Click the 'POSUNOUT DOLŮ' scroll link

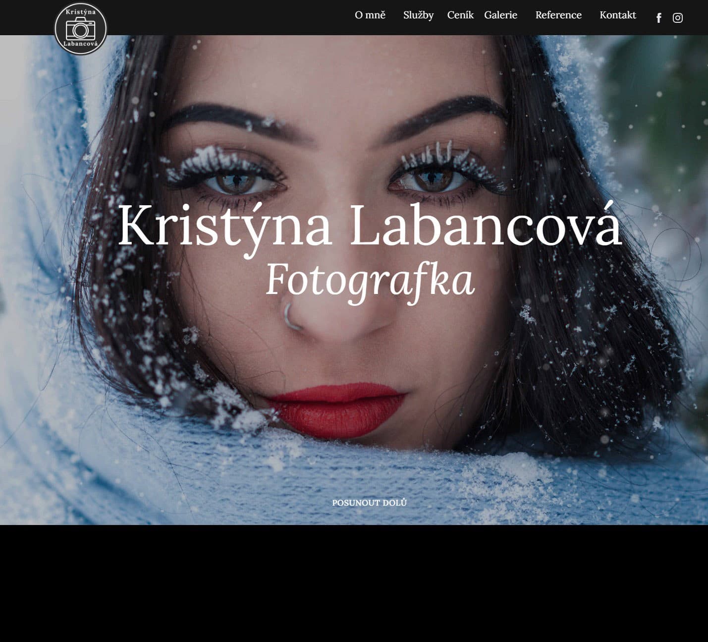(x=370, y=502)
